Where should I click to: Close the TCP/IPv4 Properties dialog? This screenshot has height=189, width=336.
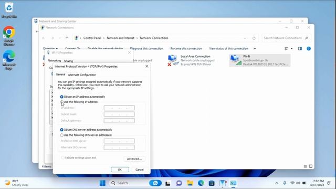tap(147, 67)
